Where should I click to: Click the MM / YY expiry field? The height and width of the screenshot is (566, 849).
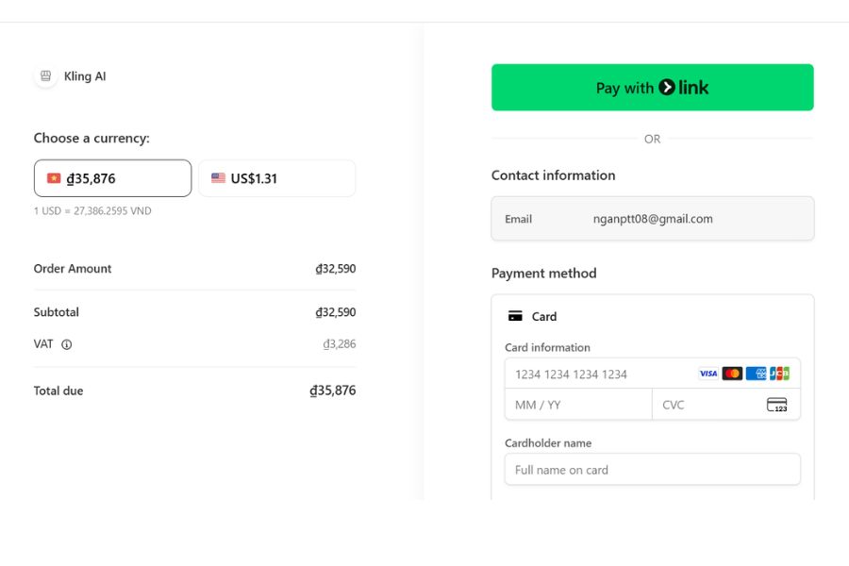click(578, 405)
